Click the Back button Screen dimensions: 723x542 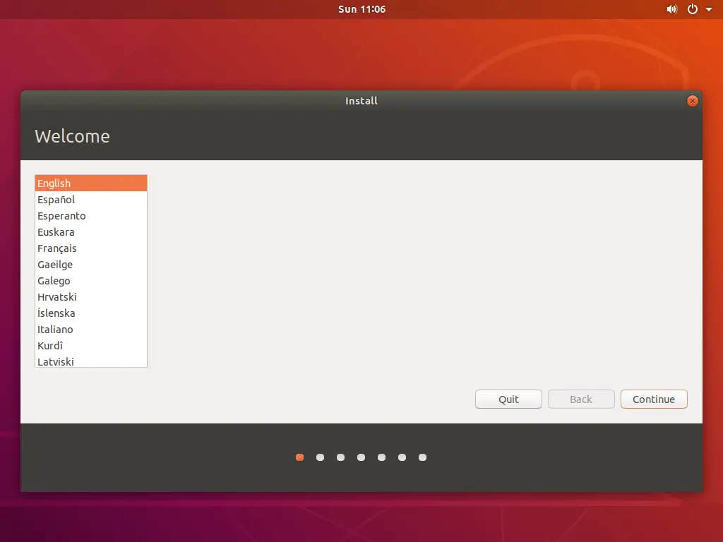(x=581, y=399)
